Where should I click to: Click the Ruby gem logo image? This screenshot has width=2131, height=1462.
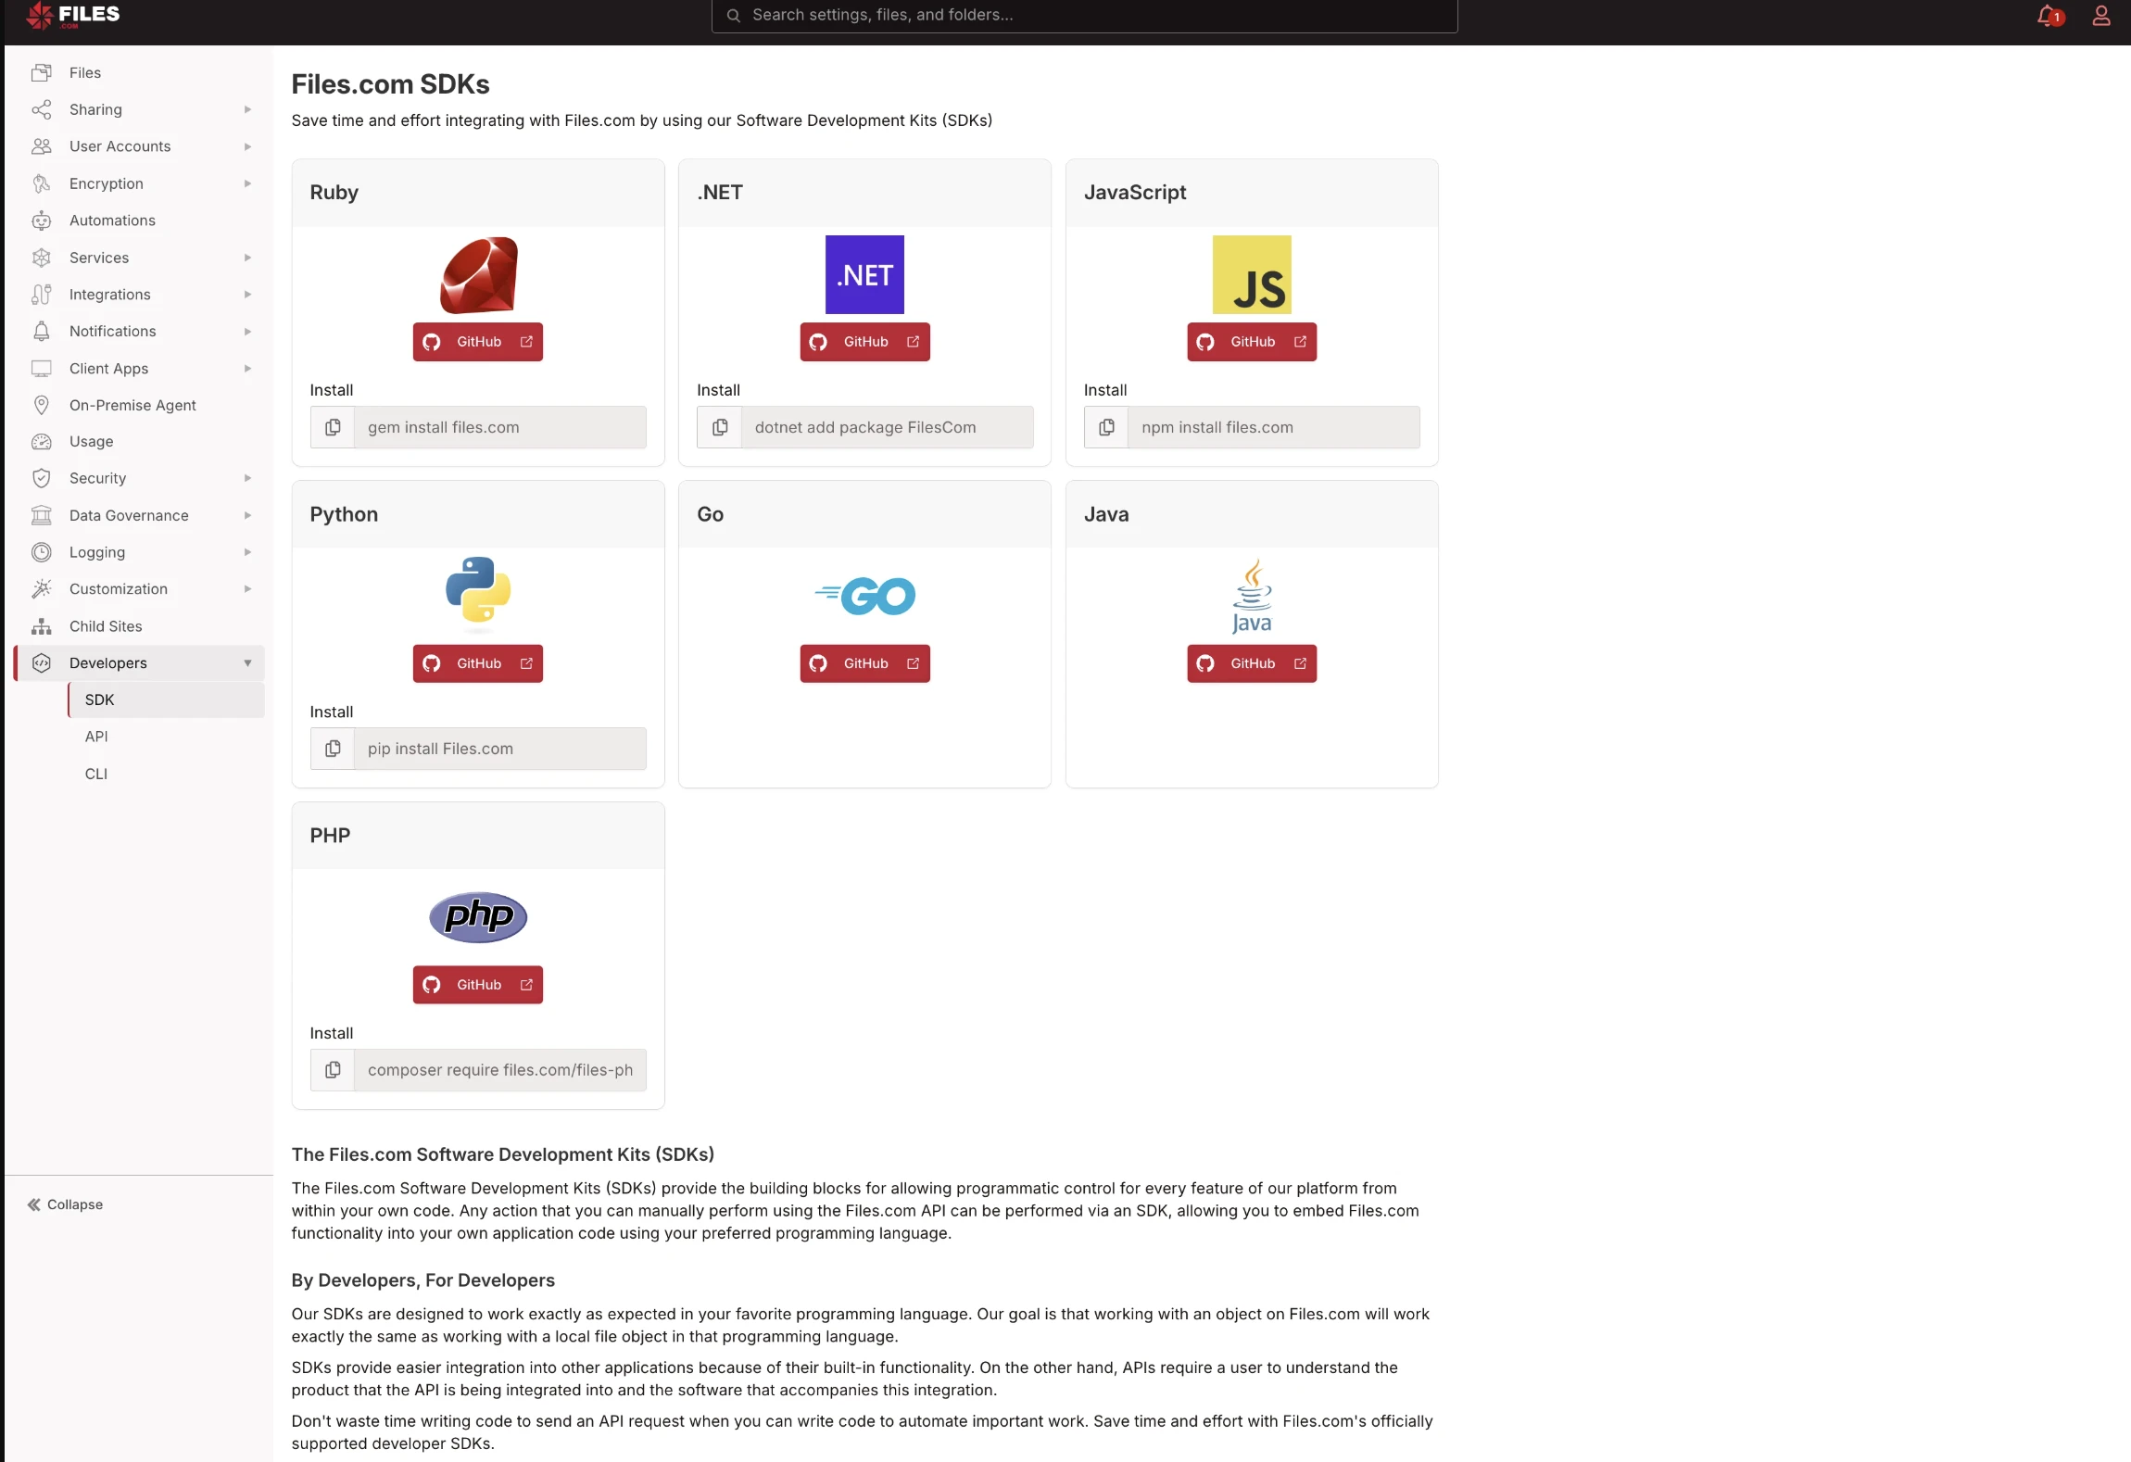tap(478, 275)
